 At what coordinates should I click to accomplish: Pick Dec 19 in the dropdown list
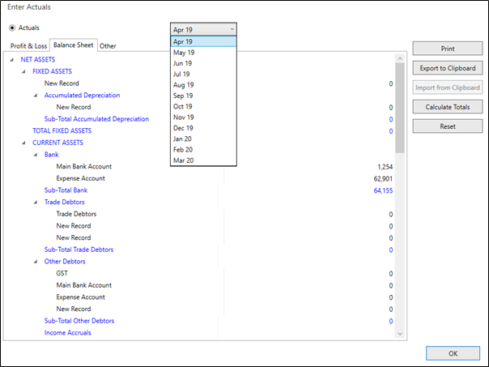(x=203, y=128)
